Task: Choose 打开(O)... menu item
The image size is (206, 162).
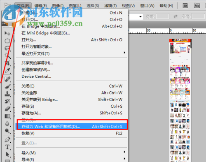Action: [71, 19]
